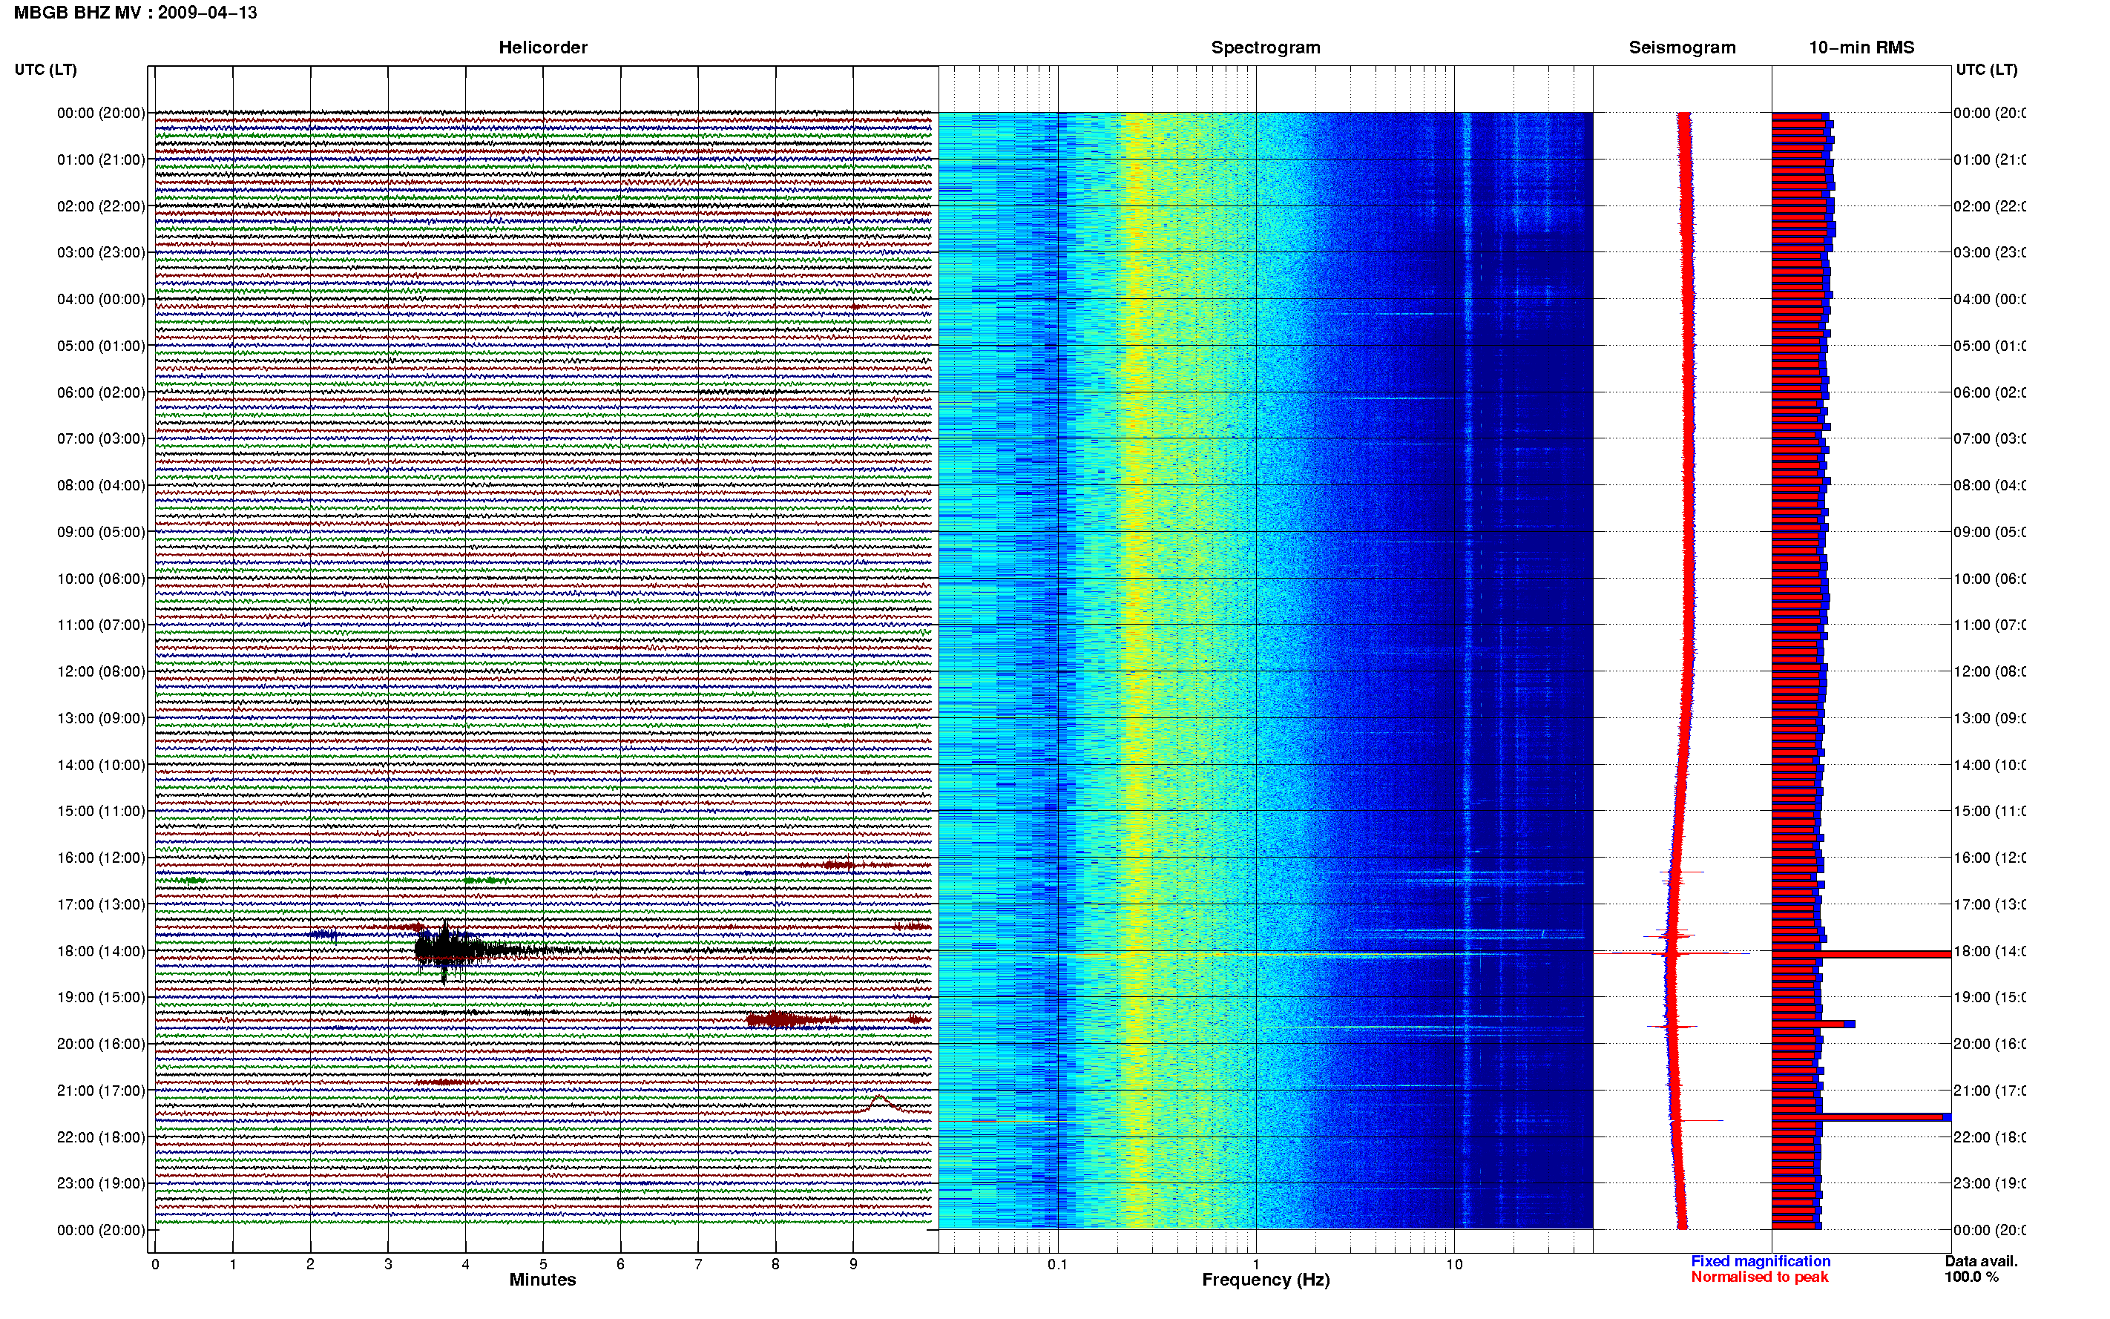Click the 05:00 (01:00) time label on left axis
Viewport: 2110px width, 1319px height.
101,346
